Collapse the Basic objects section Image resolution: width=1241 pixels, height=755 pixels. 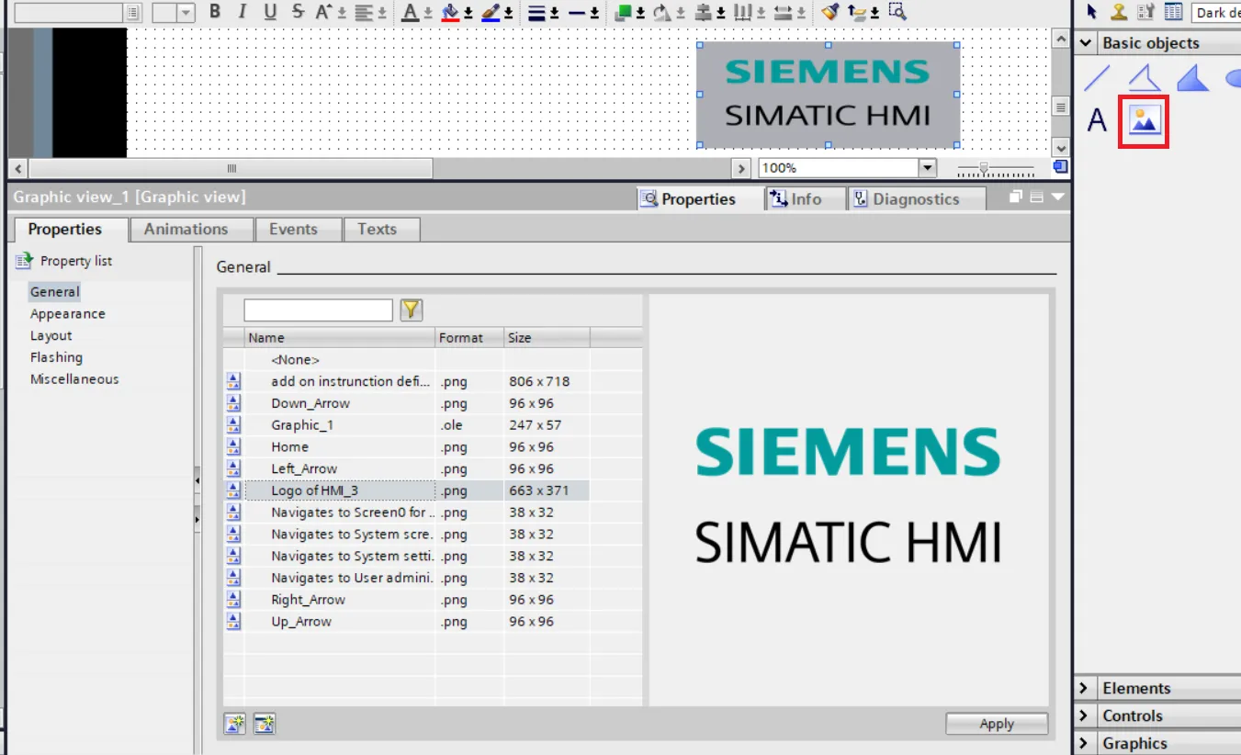click(x=1087, y=43)
